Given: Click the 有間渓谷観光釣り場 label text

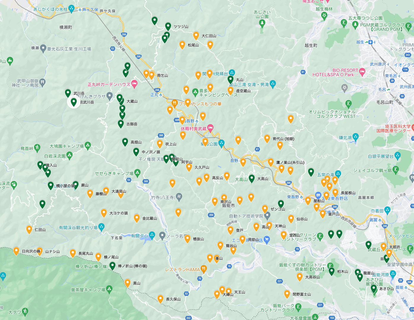Looking at the screenshot, I should pos(78,228).
